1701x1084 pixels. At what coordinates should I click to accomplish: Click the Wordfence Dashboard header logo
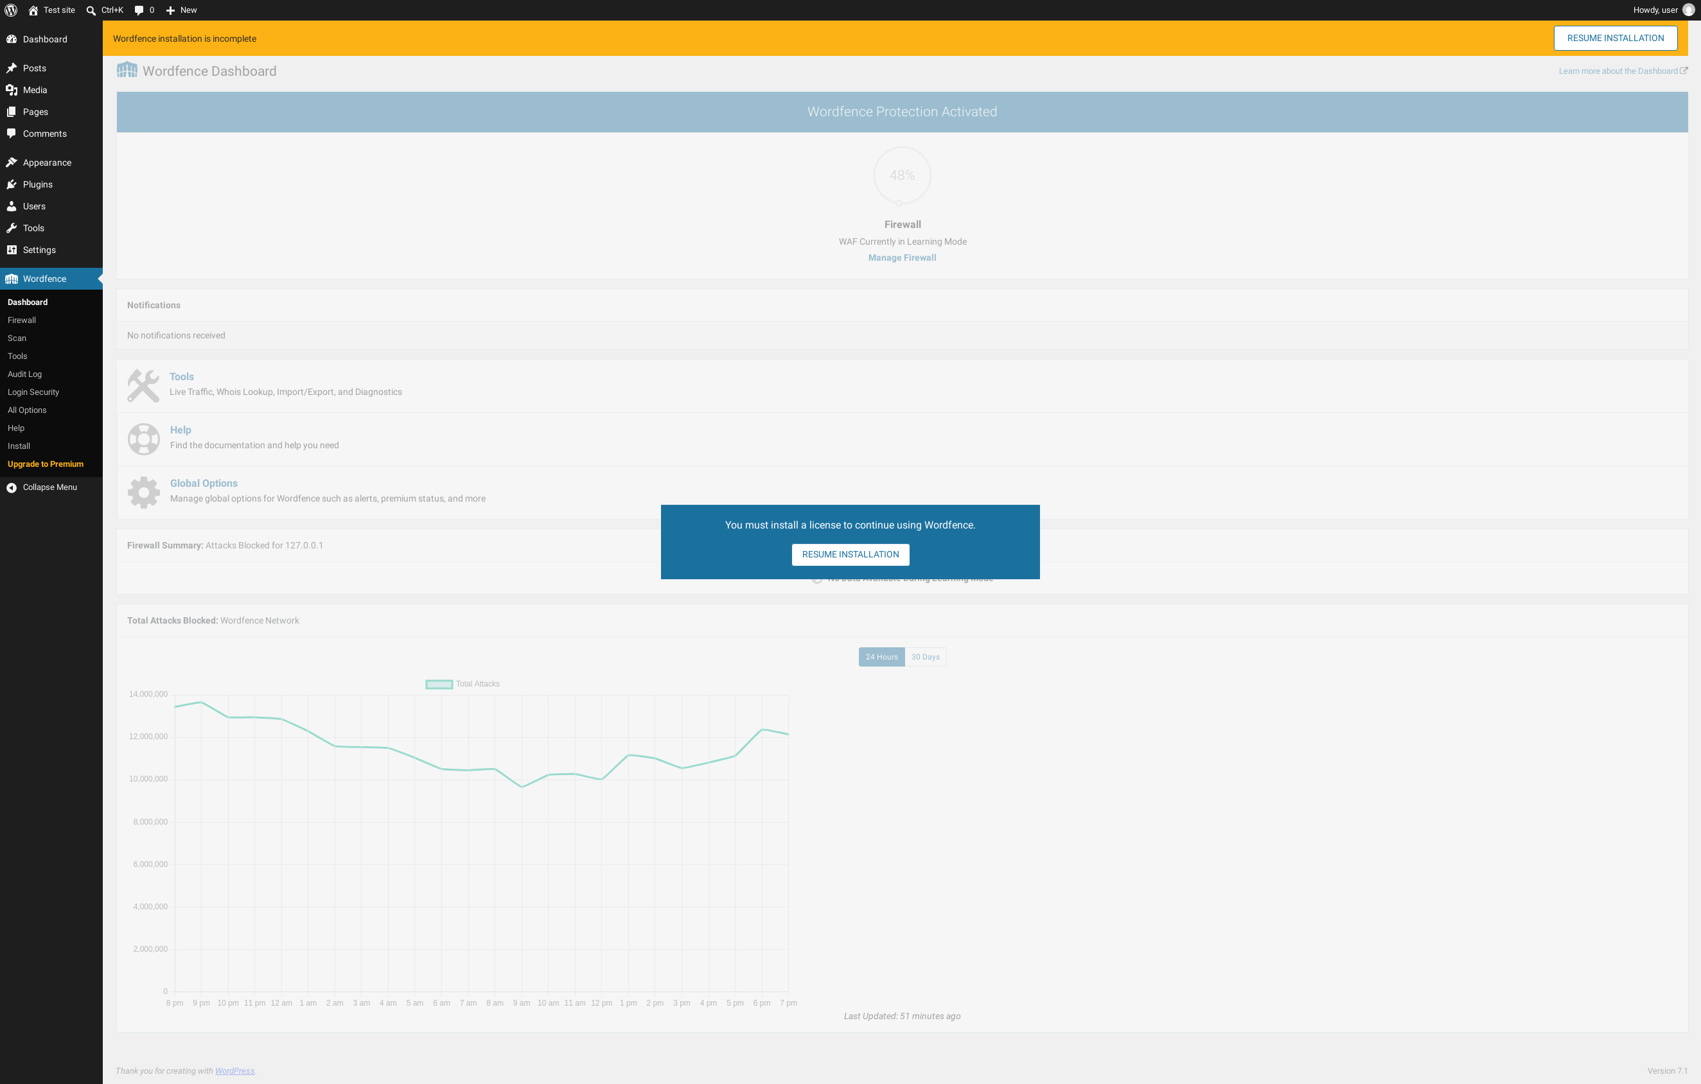coord(127,70)
